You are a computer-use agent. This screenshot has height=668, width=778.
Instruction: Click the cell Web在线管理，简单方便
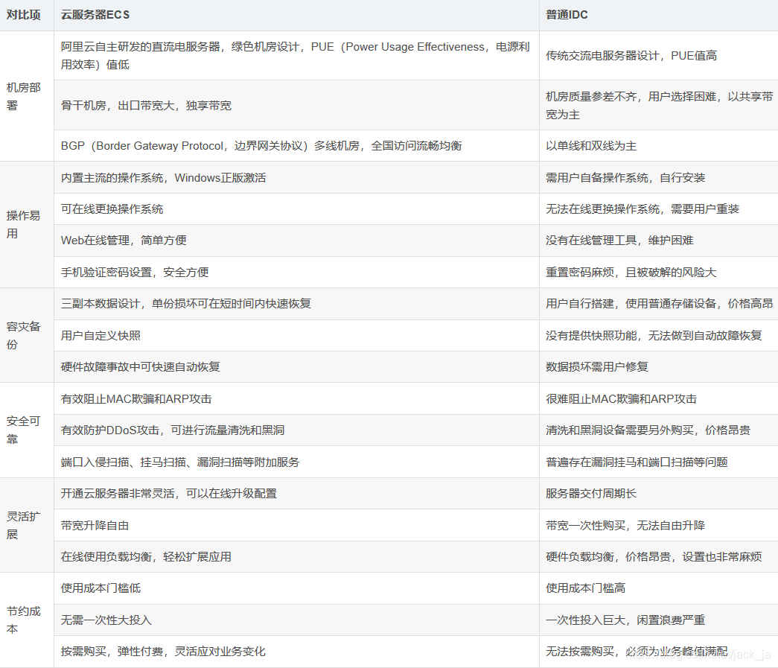pos(297,241)
